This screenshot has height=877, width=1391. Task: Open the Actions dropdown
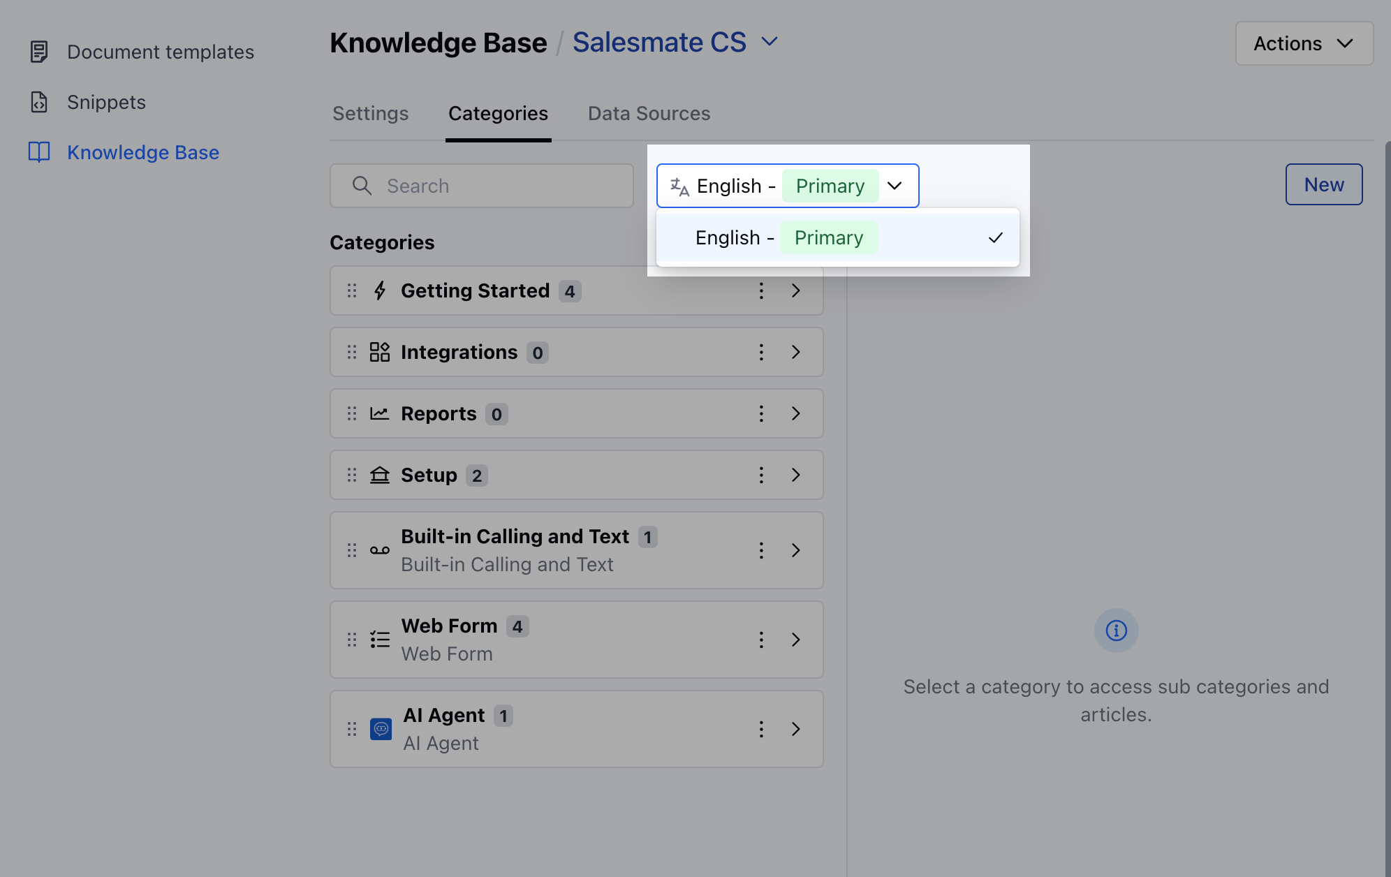click(1304, 43)
